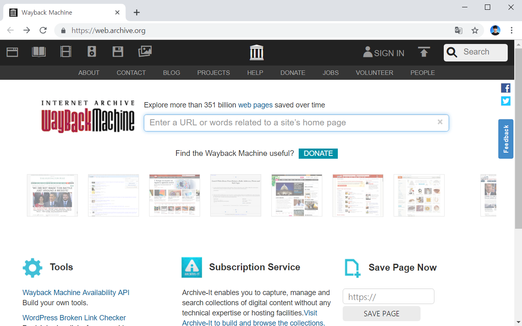Viewport: 522px width, 326px height.
Task: Click SIGN IN
Action: [x=384, y=53]
